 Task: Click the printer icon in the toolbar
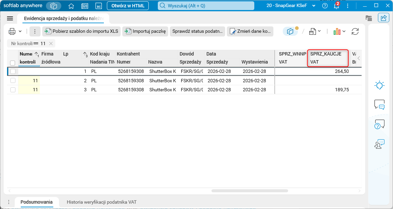12,31
